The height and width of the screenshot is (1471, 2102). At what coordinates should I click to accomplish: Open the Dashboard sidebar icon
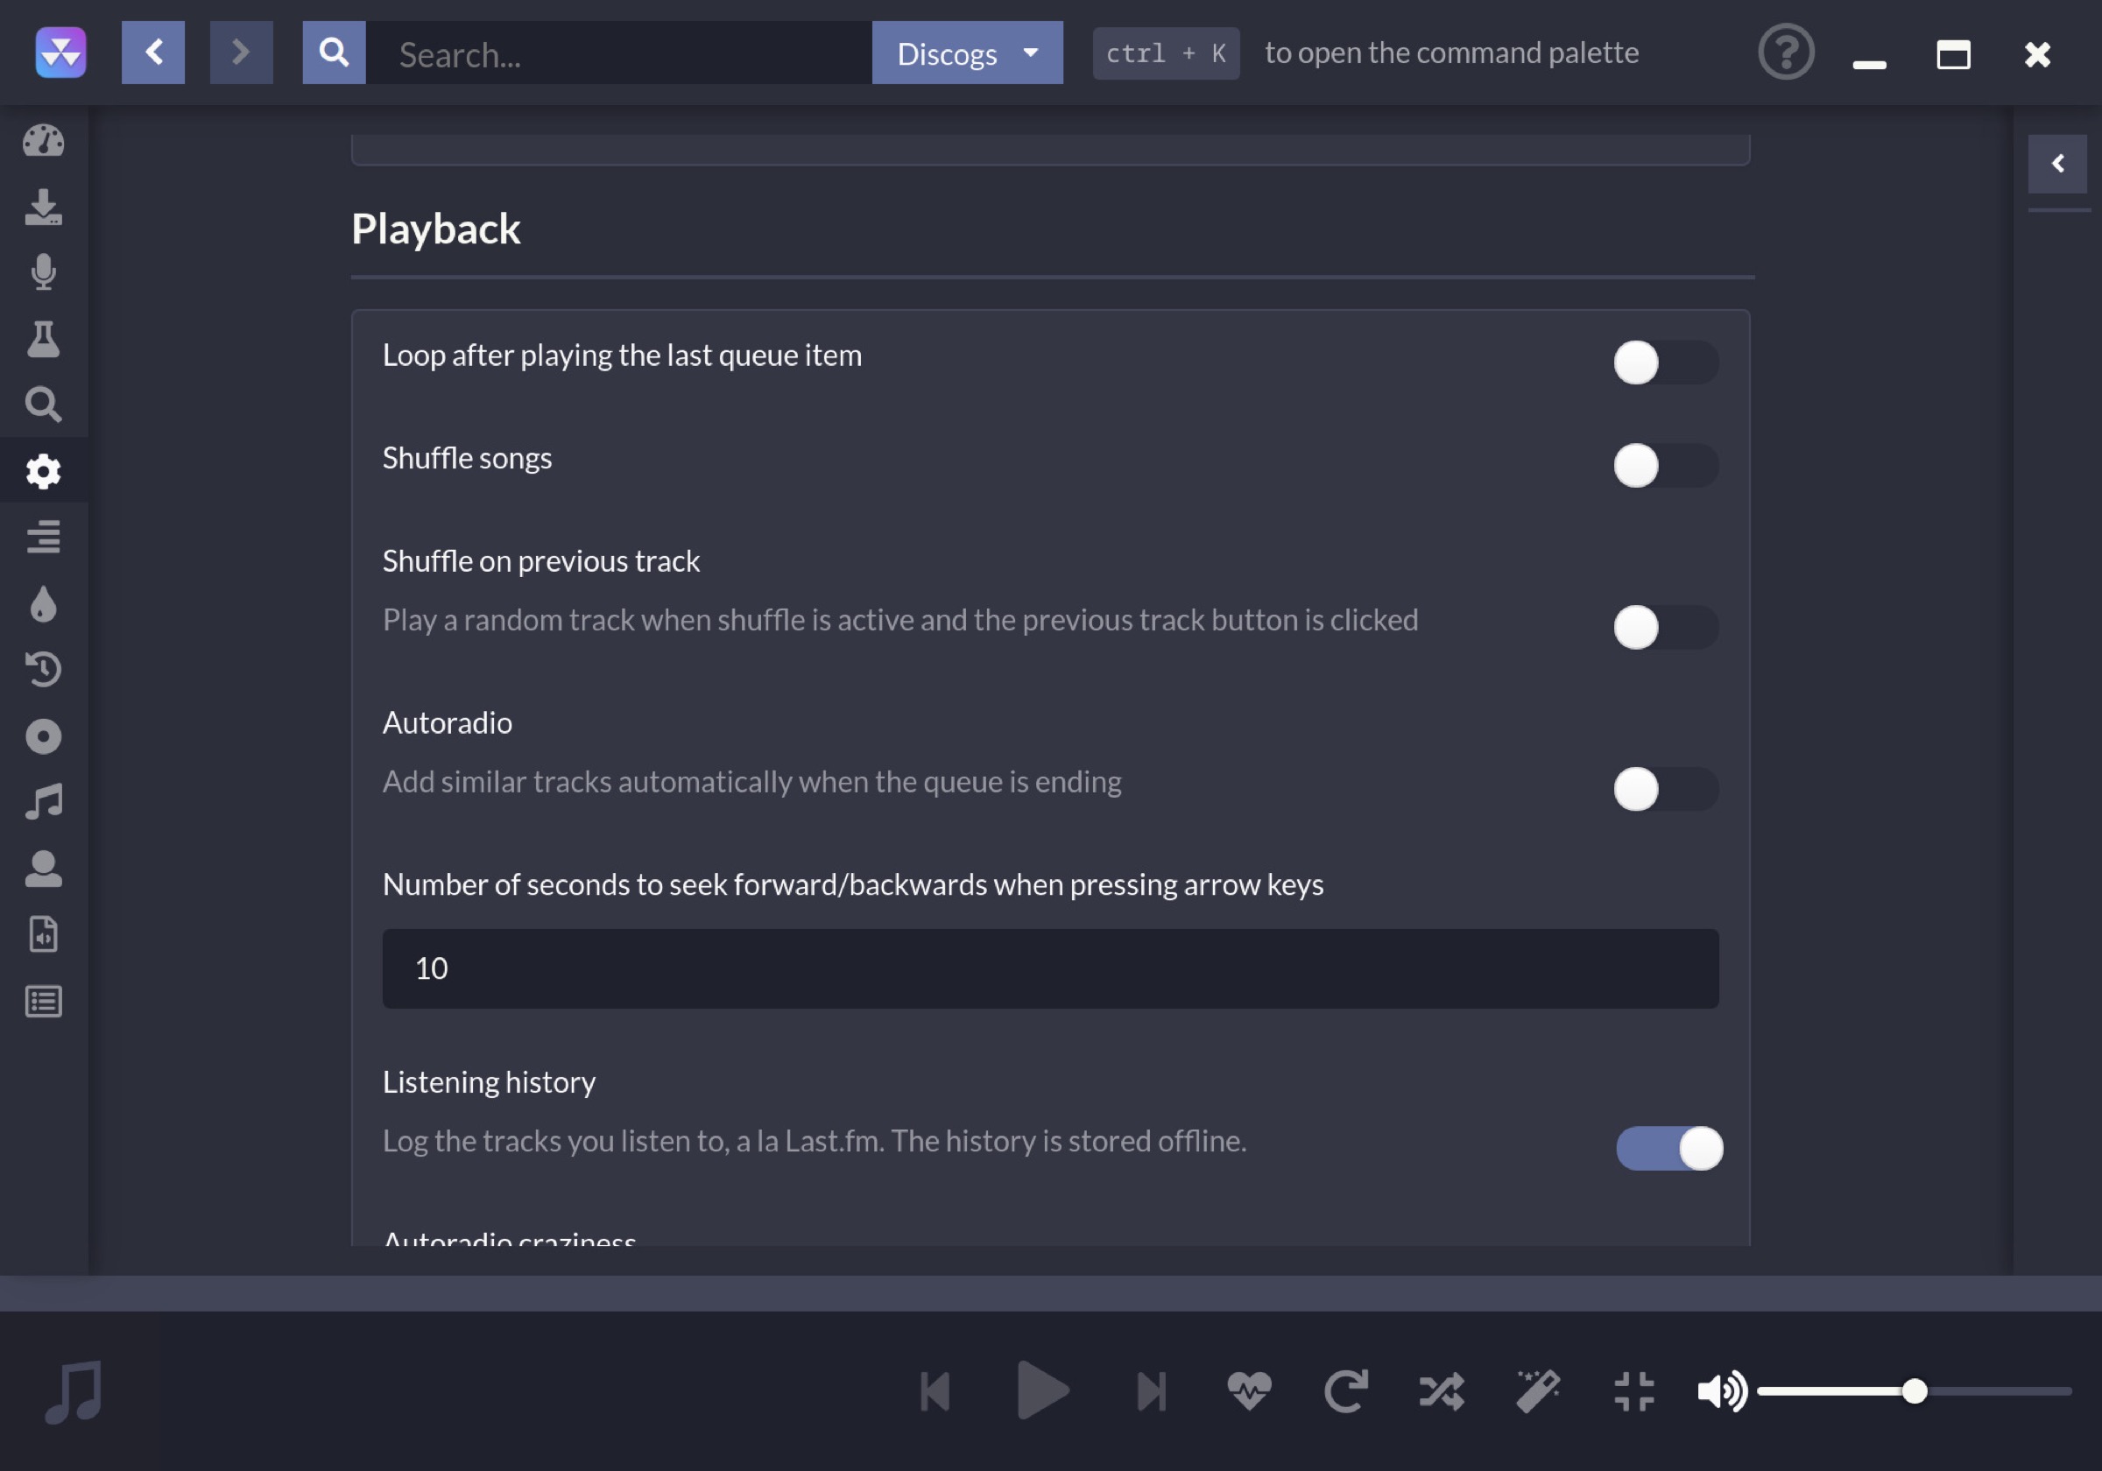tap(43, 140)
